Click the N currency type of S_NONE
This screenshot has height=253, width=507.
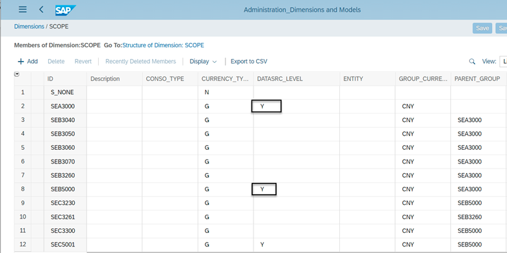point(226,92)
